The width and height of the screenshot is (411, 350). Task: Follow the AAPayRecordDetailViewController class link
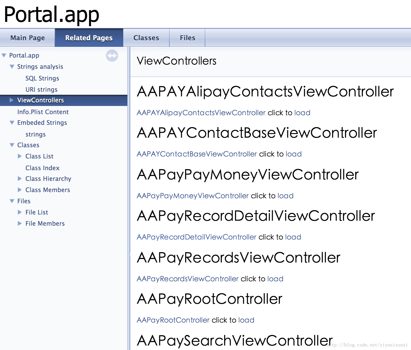pyautogui.click(x=197, y=237)
